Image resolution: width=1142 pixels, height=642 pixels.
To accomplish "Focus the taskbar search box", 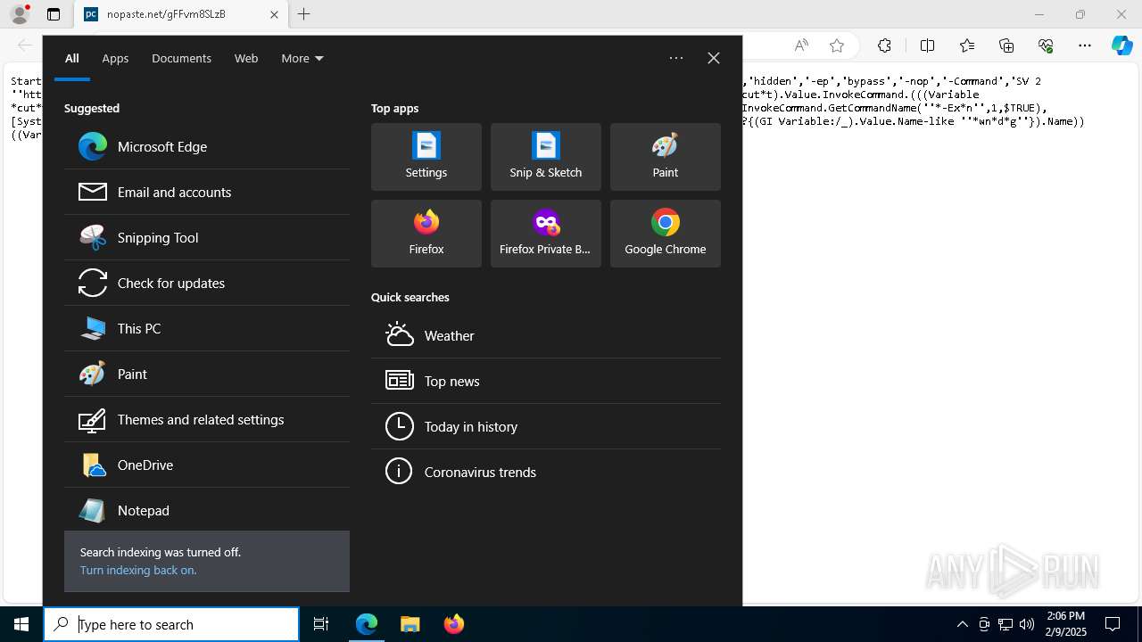I will [x=171, y=624].
